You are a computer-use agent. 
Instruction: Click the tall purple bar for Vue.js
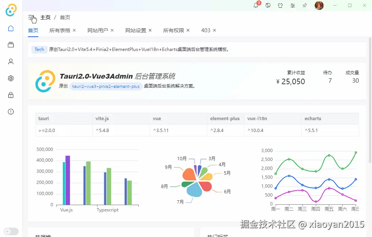click(x=68, y=180)
